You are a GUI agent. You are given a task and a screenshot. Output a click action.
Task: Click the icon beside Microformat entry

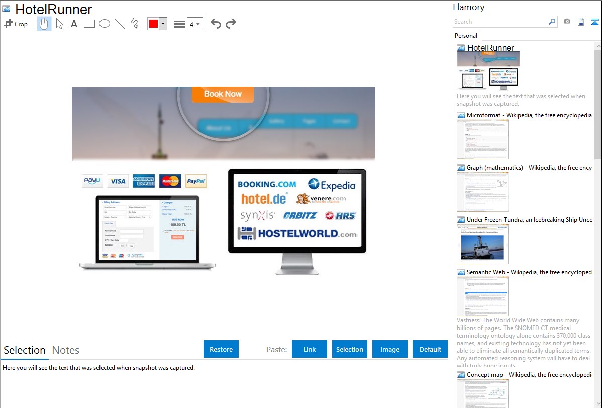461,115
